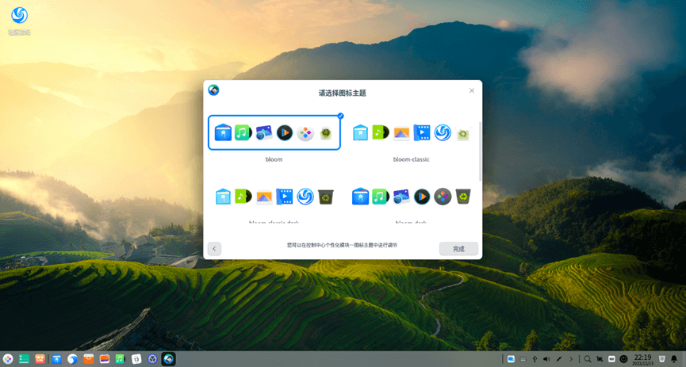Open the Music app in the dock
Screen dimensions: 686x367
(x=120, y=359)
